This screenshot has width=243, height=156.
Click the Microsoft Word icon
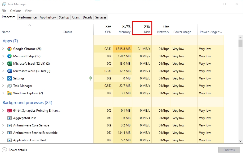coord(10,71)
